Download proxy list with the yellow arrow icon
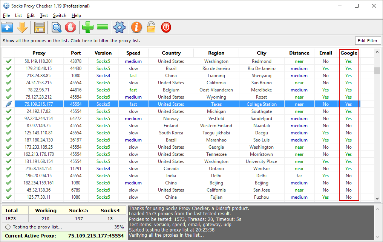Screen dimensions: 383x242 click(22, 27)
